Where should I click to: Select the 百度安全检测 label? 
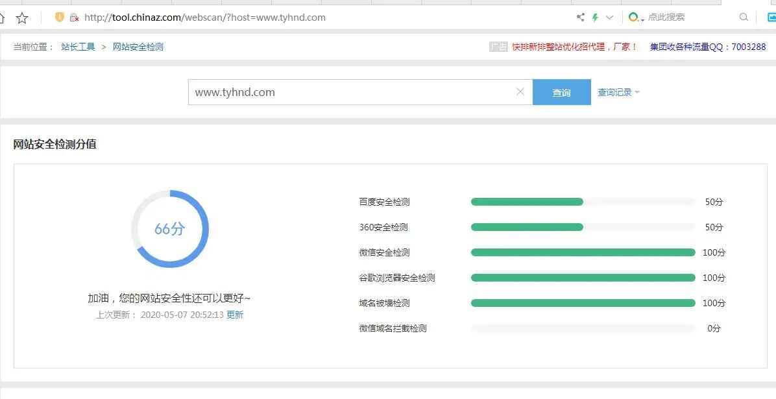coord(385,202)
